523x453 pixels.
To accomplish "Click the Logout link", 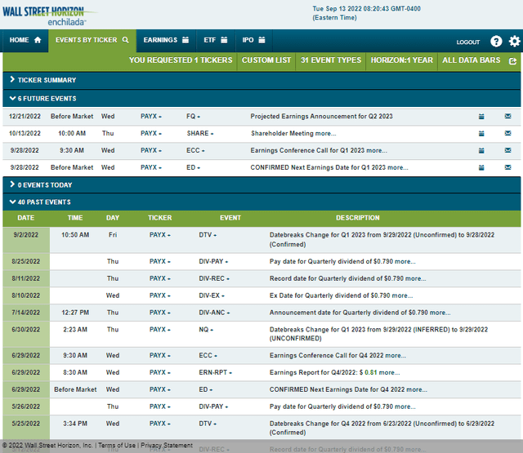I will [x=468, y=42].
